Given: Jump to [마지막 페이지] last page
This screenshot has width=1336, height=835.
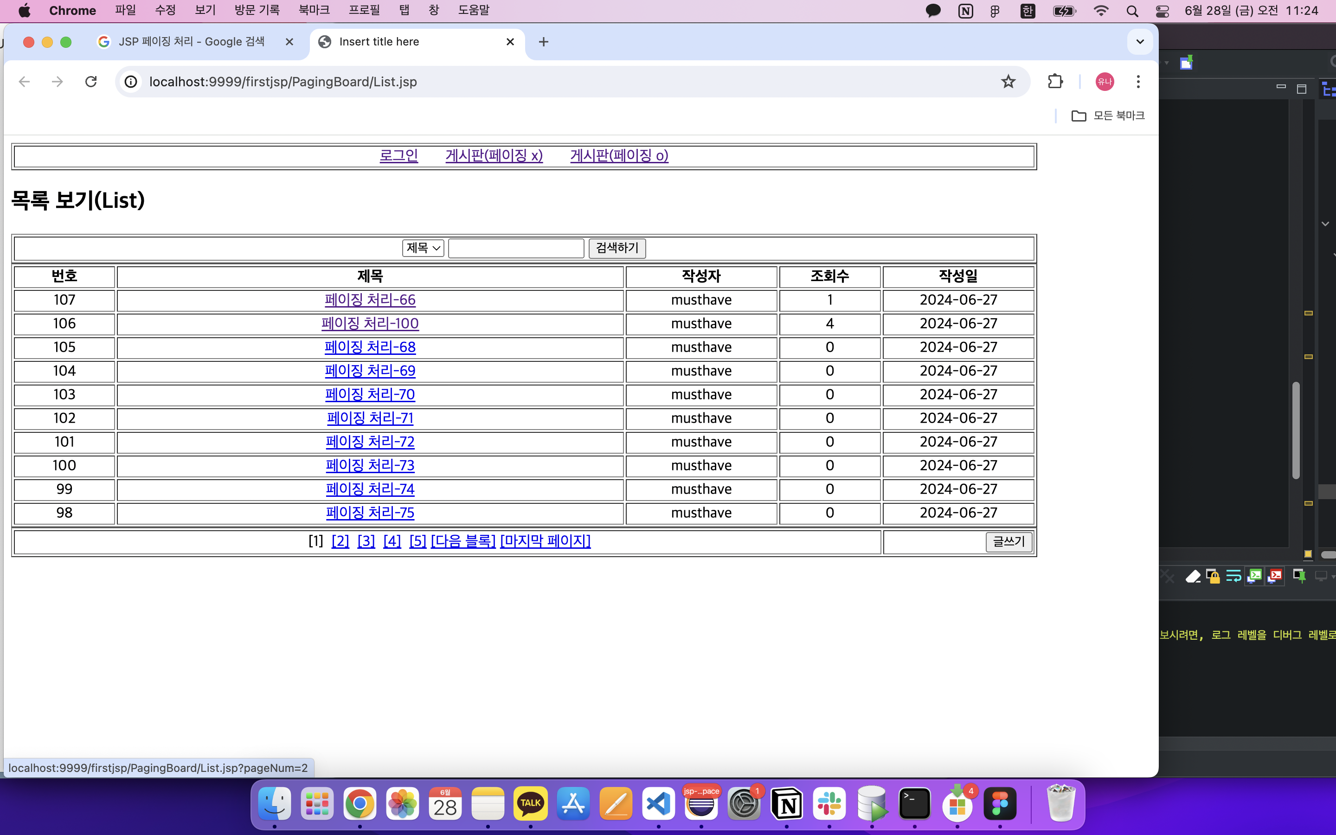Looking at the screenshot, I should [x=545, y=541].
